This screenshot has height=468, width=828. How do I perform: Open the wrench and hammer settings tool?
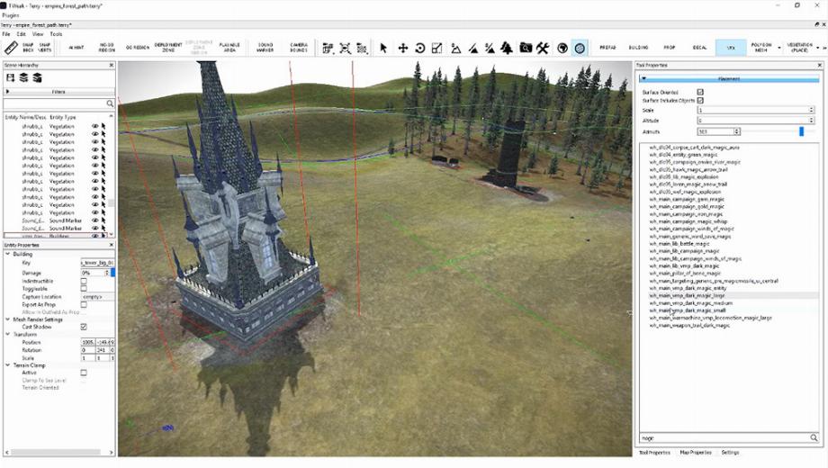[x=543, y=48]
